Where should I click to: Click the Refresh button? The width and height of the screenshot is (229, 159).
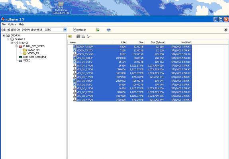point(80,30)
